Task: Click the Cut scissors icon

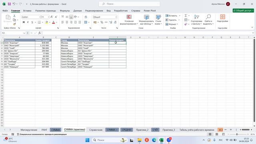Action: 14,16
